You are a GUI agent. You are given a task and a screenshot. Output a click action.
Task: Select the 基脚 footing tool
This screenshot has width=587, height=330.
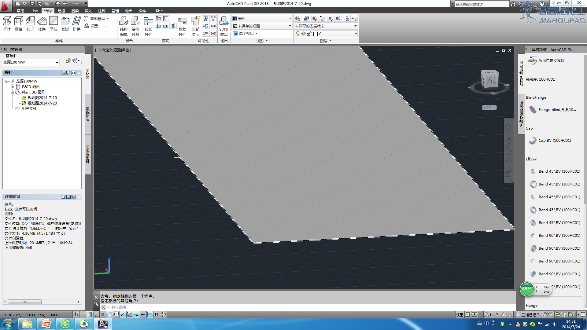tap(65, 24)
